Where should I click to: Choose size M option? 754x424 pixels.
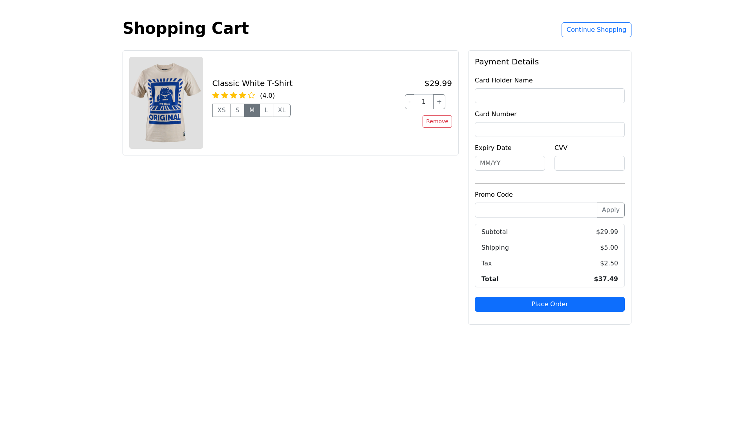point(252,110)
